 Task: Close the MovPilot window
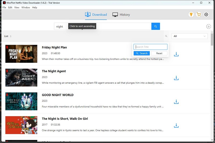coord(209,3)
